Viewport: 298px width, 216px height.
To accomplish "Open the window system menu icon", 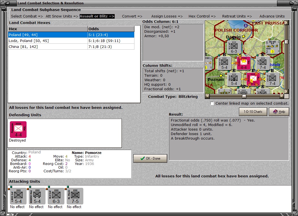I will (x=7, y=3).
